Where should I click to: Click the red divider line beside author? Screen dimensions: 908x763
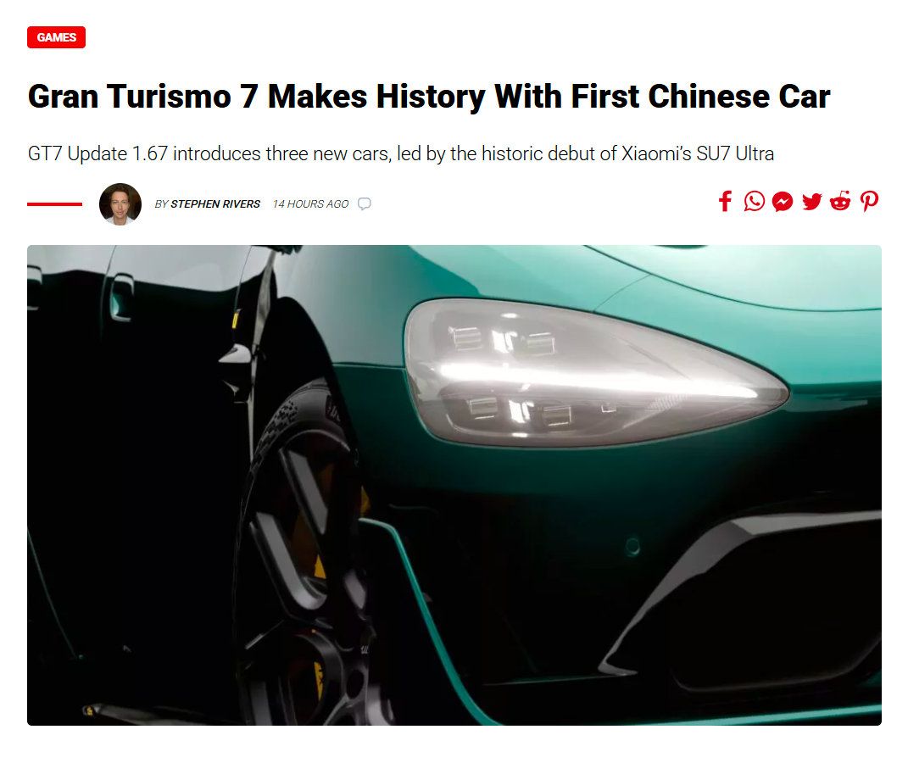[x=54, y=203]
